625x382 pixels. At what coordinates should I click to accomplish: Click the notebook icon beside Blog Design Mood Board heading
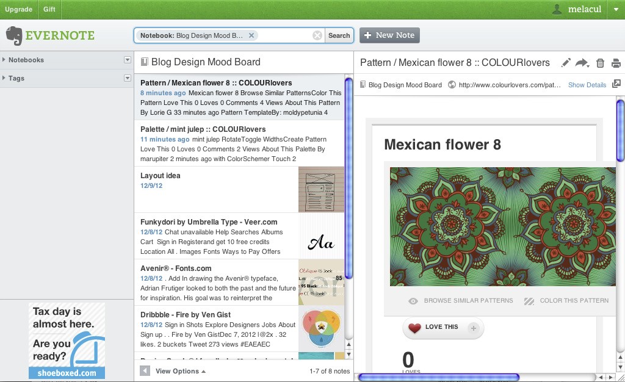144,62
